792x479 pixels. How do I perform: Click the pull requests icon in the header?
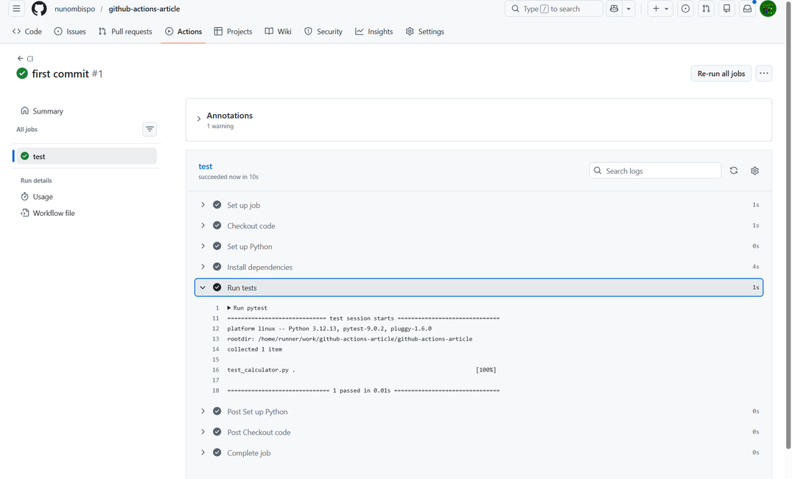[x=706, y=8]
